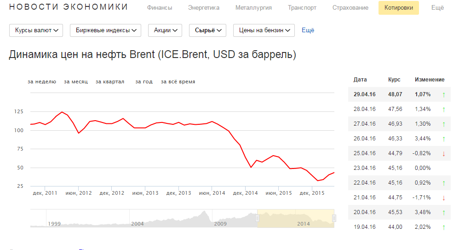The image size is (459, 250).
Task: Click the up arrow in the 27.04.16 row
Action: (x=444, y=124)
